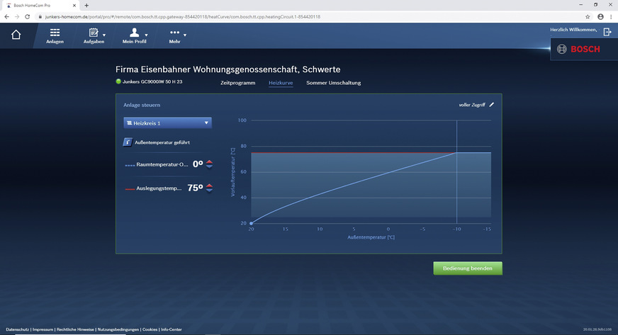The image size is (618, 335).
Task: Open the Datenschutz link in the footer
Action: (16, 329)
